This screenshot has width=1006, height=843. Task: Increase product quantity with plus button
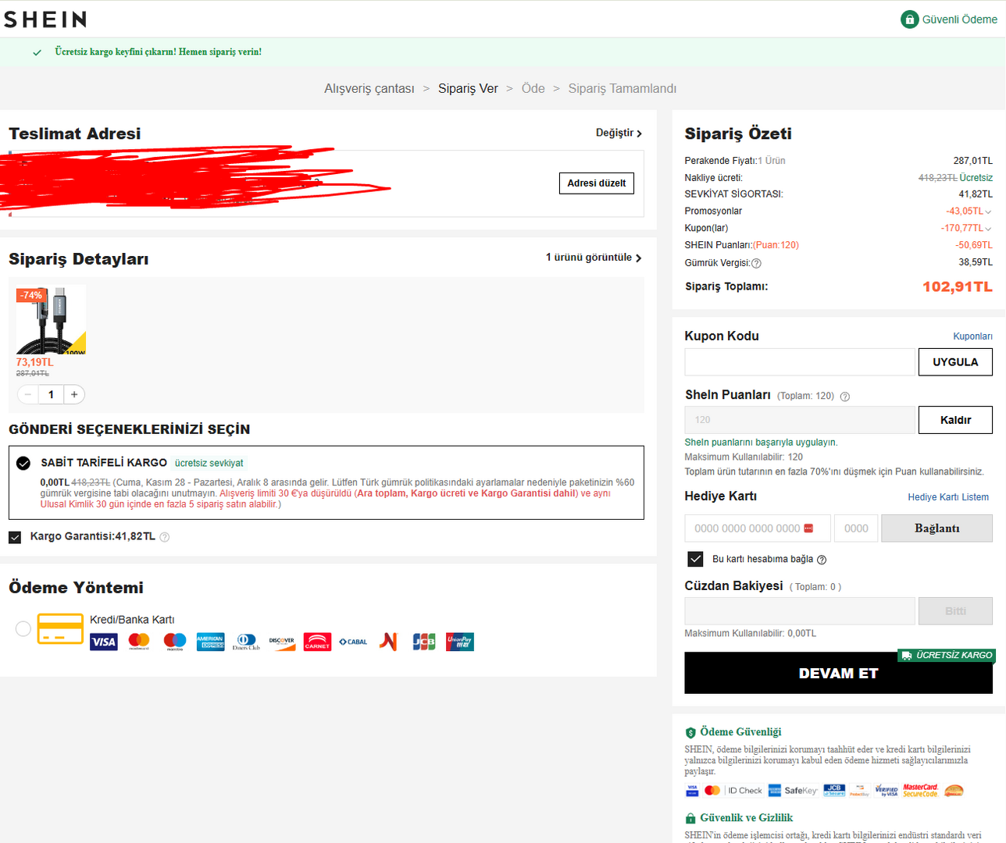[x=74, y=395]
